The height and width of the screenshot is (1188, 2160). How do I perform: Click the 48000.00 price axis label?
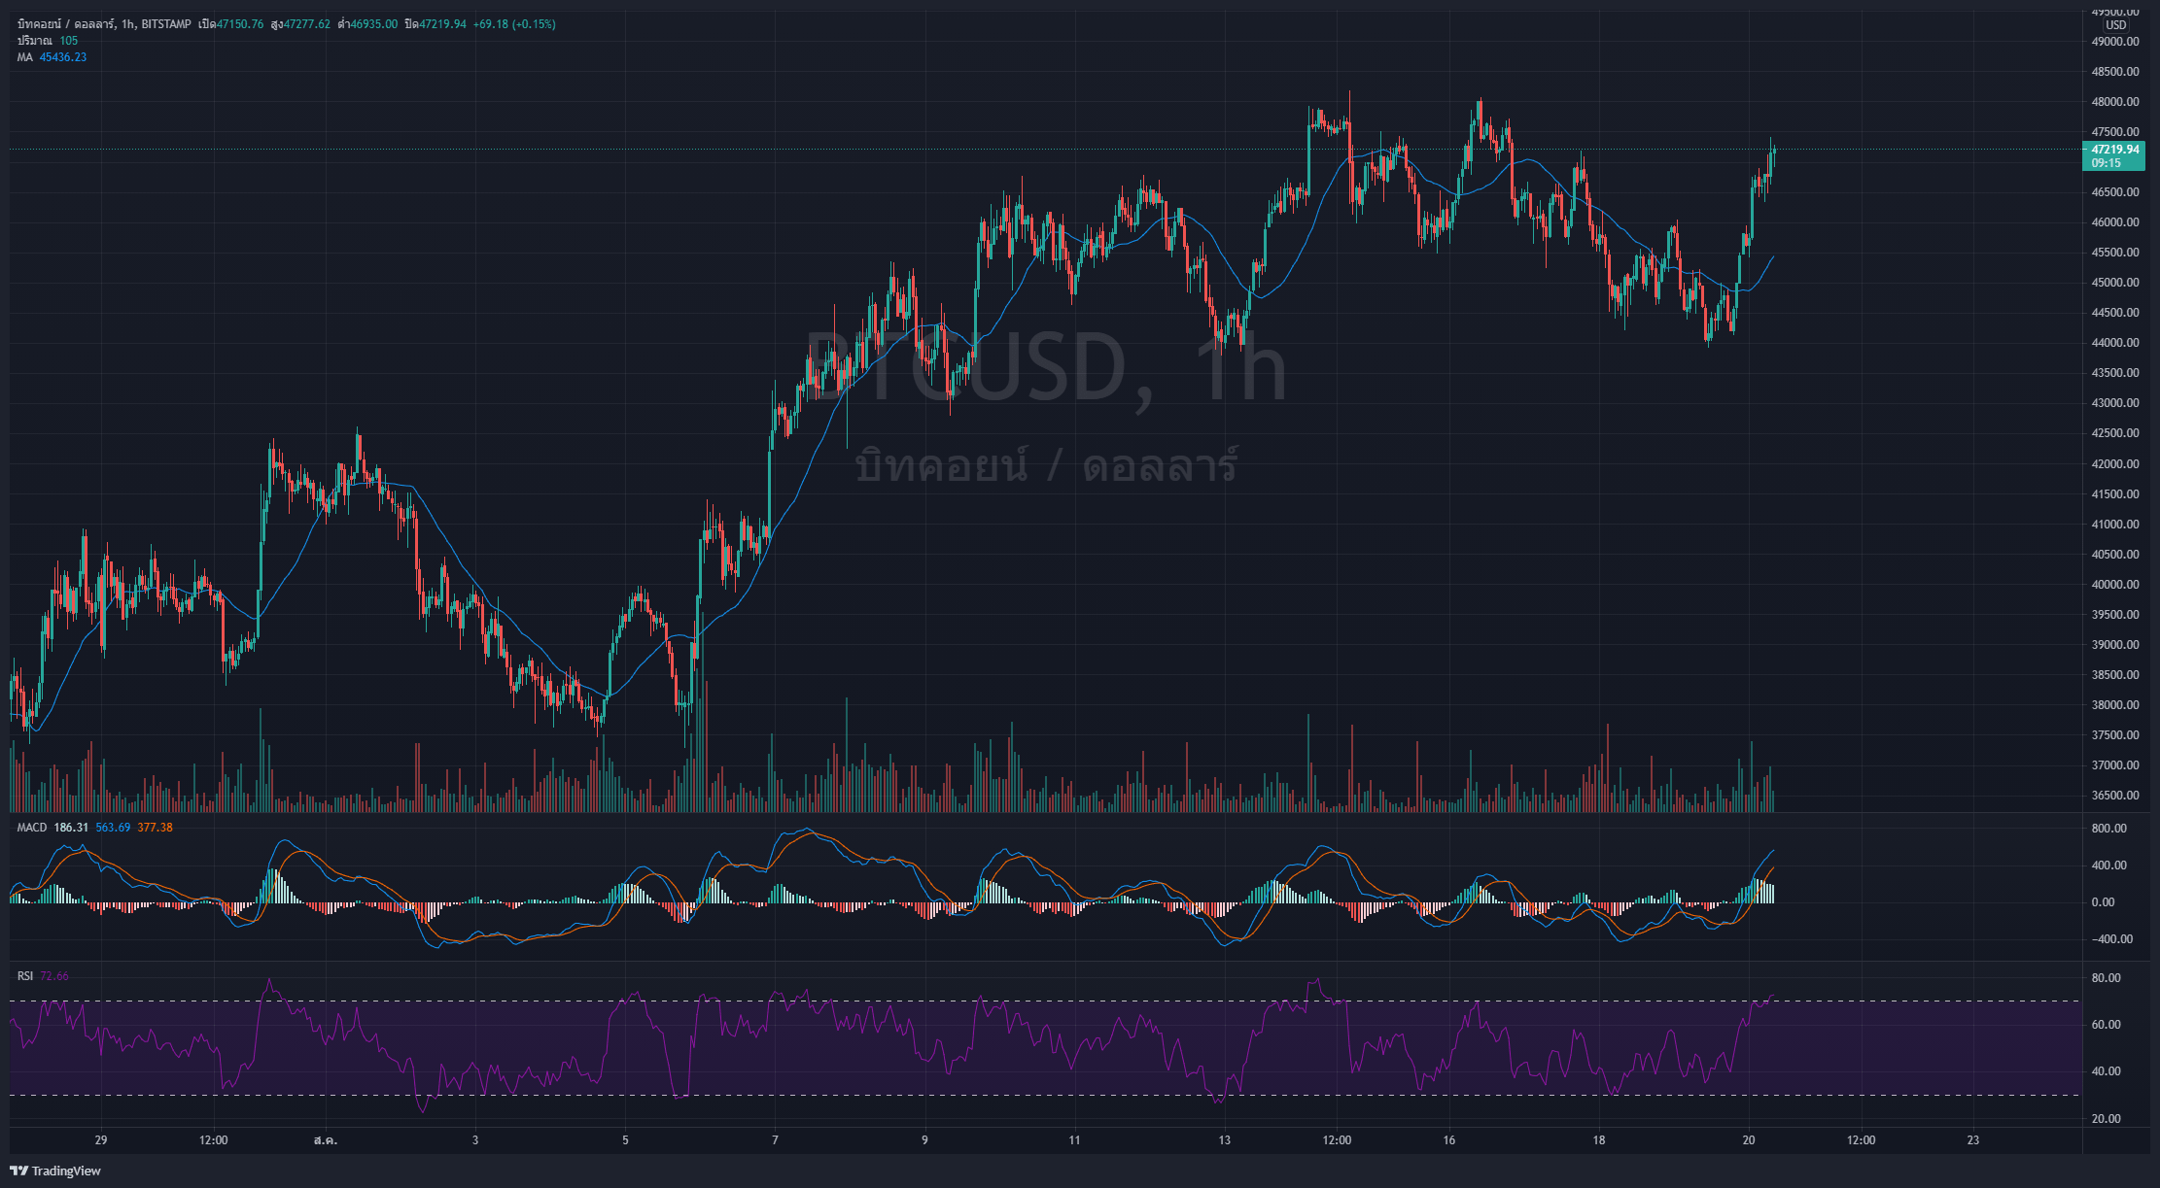pos(2114,102)
